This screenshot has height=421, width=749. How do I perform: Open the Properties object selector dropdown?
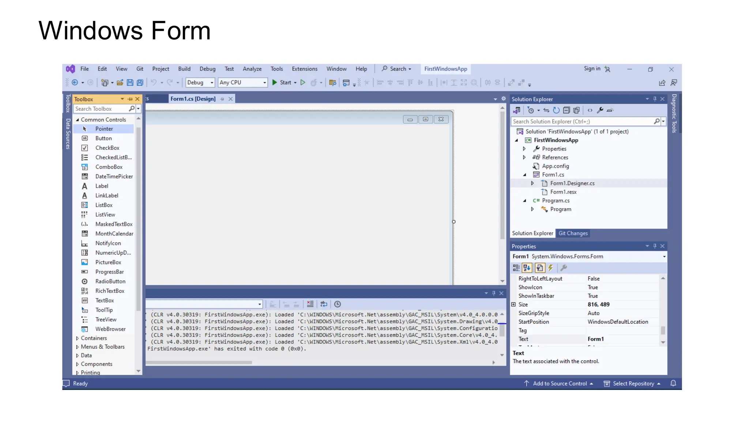pos(664,257)
